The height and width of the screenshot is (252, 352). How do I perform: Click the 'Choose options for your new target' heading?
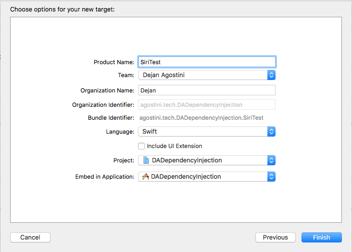click(63, 9)
